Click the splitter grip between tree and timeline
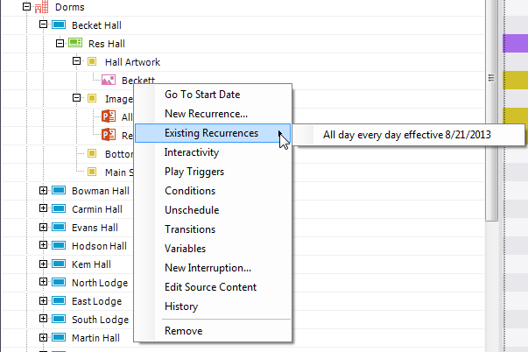528x352 pixels. pyautogui.click(x=491, y=78)
